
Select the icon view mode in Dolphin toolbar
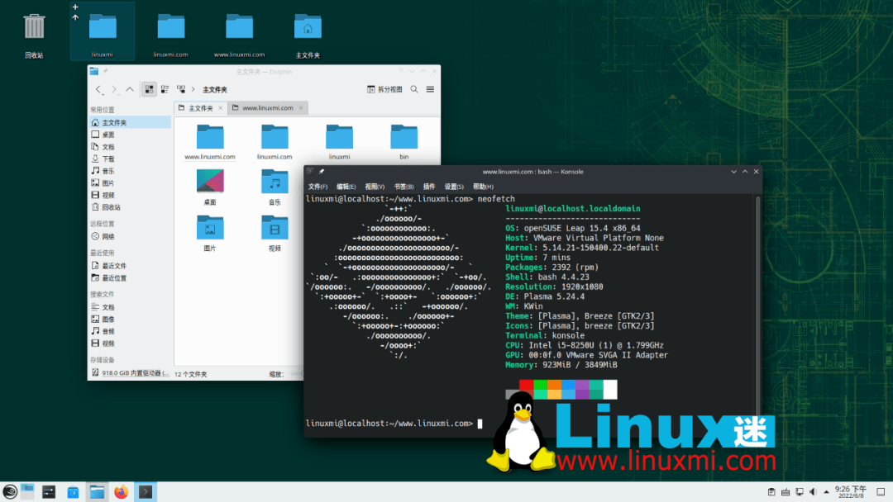point(150,89)
